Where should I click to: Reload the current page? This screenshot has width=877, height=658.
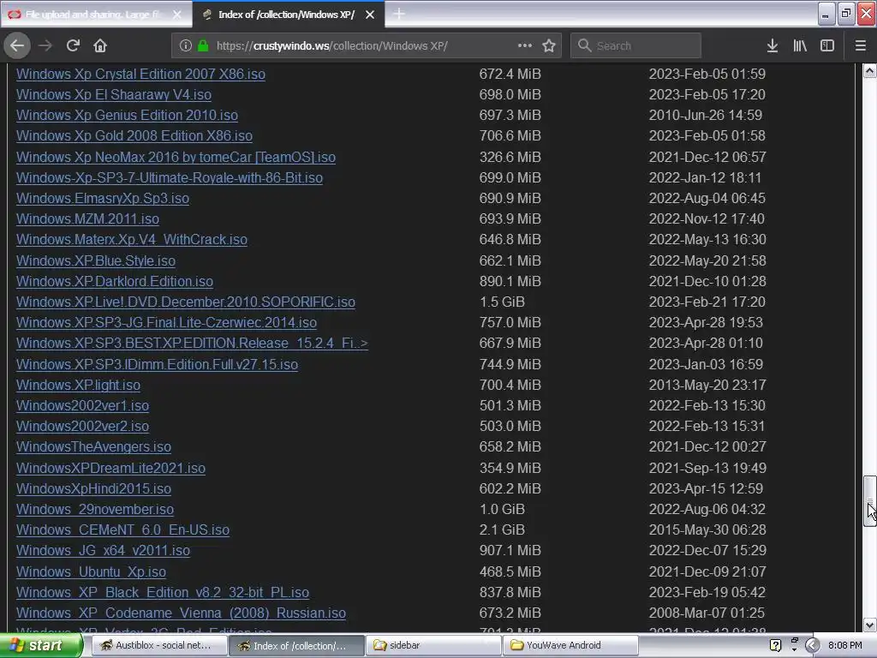74,45
